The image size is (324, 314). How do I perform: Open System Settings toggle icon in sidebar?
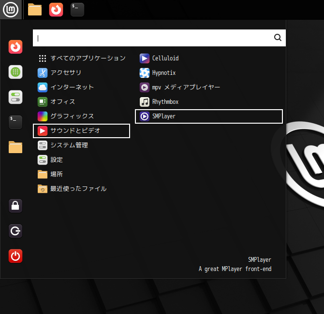click(x=15, y=97)
